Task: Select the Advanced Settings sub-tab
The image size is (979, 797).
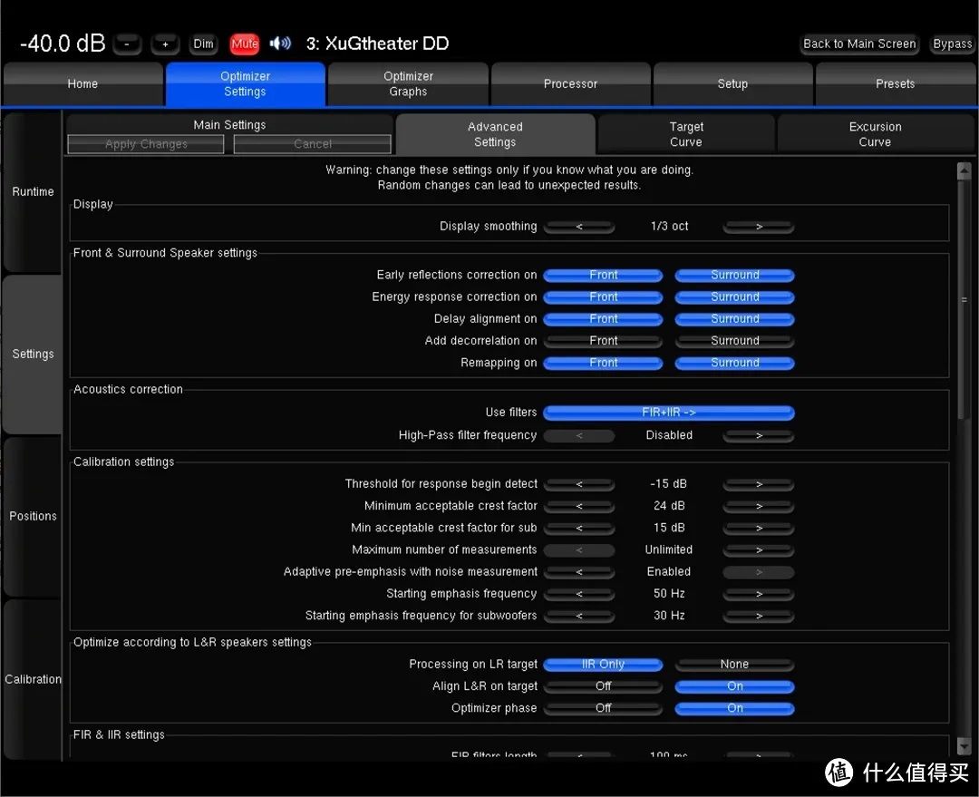Action: 495,134
